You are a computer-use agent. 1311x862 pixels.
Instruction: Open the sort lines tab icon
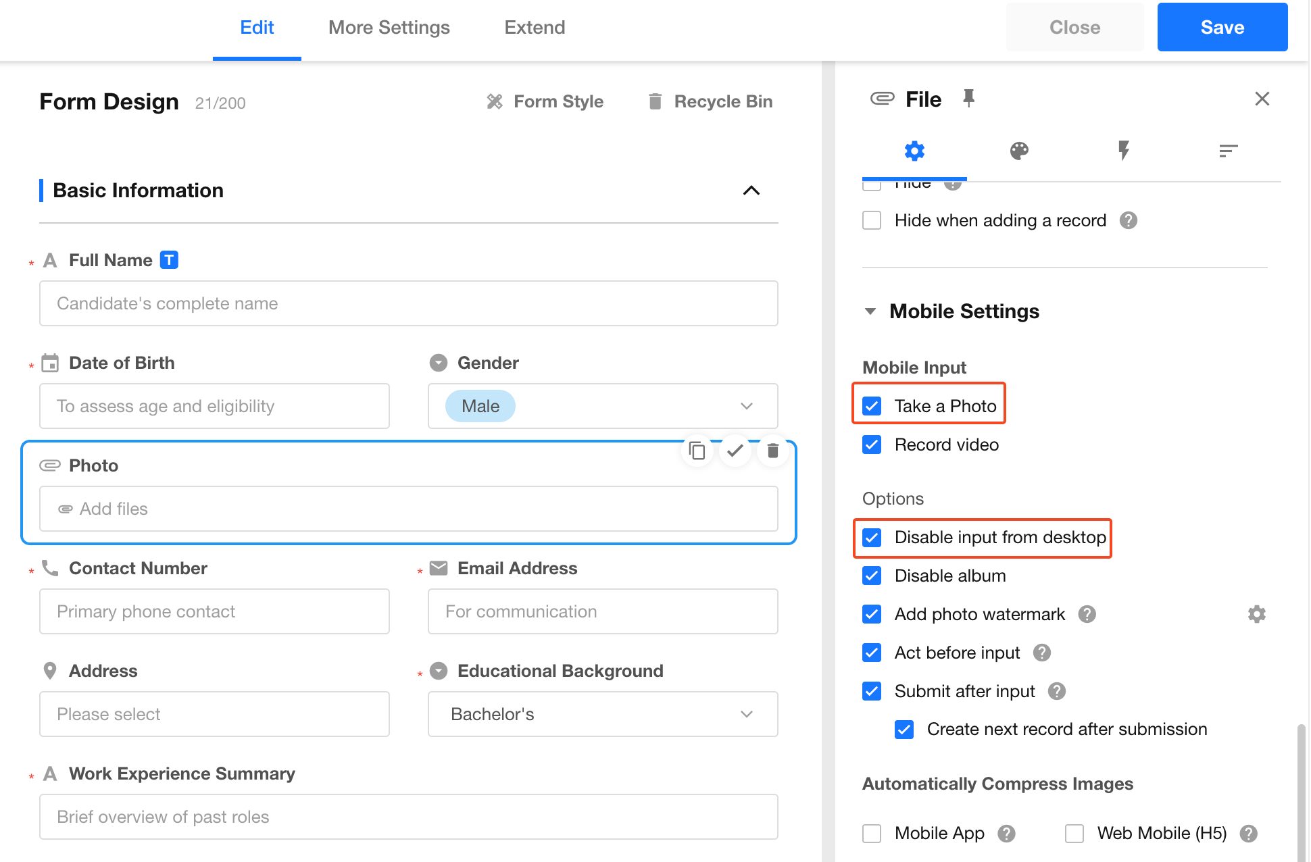tap(1228, 151)
